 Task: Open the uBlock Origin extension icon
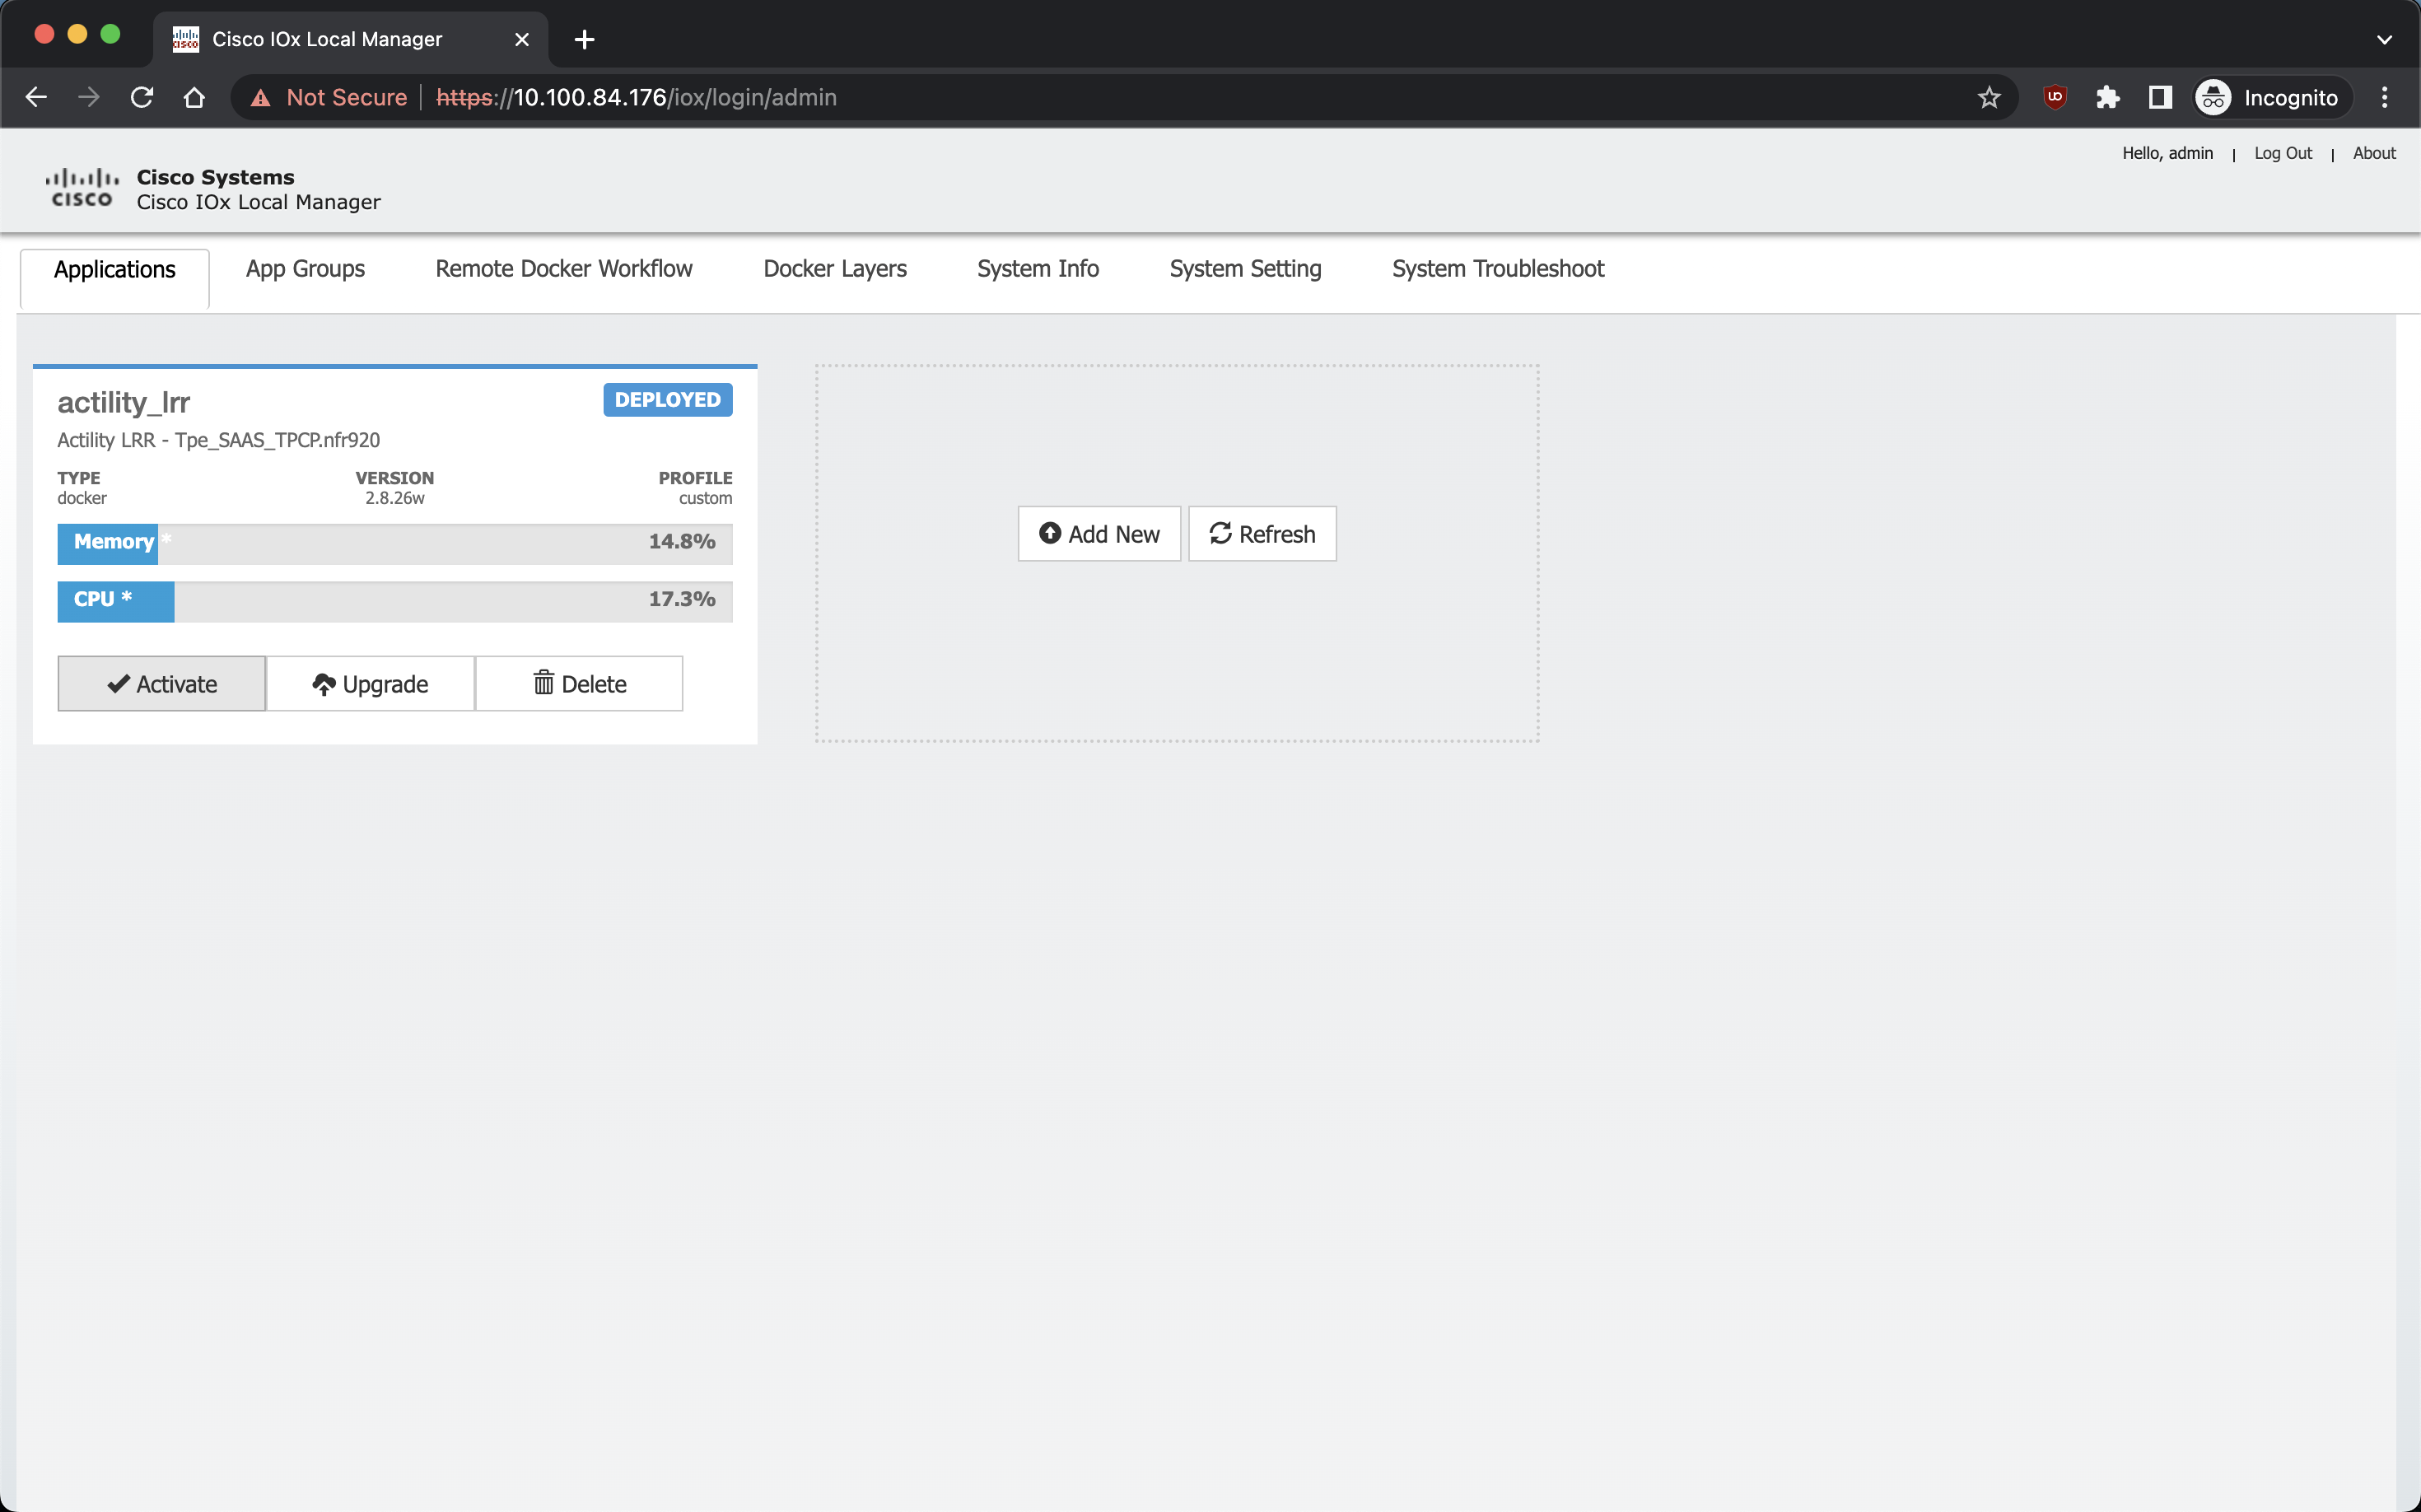point(2055,97)
